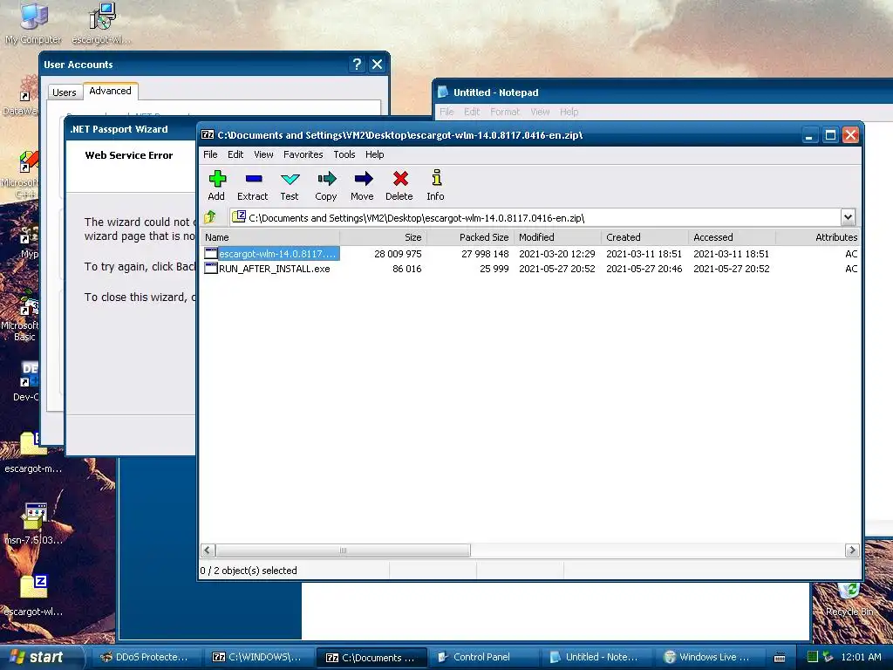The height and width of the screenshot is (670, 893).
Task: Switch to C:\WINDOWS\ taskbar button
Action: [x=257, y=657]
